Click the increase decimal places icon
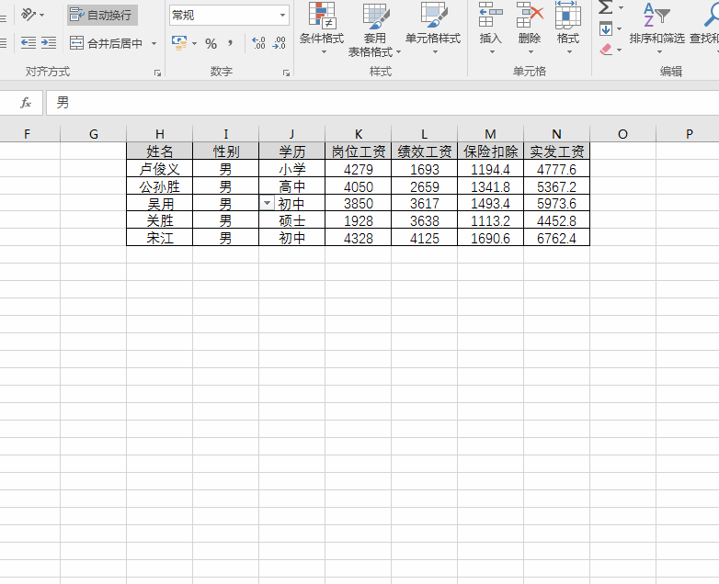 coord(258,43)
